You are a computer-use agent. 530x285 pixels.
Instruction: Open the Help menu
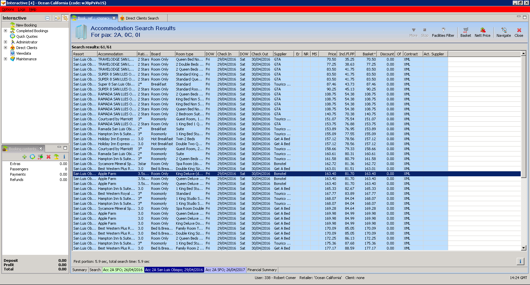point(33,9)
